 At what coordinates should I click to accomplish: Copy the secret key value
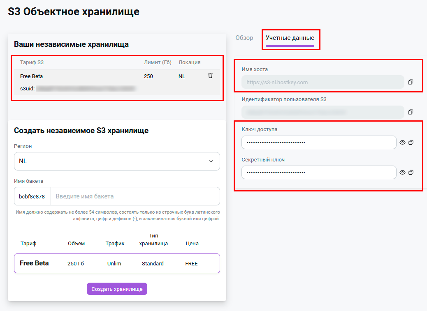pos(411,173)
